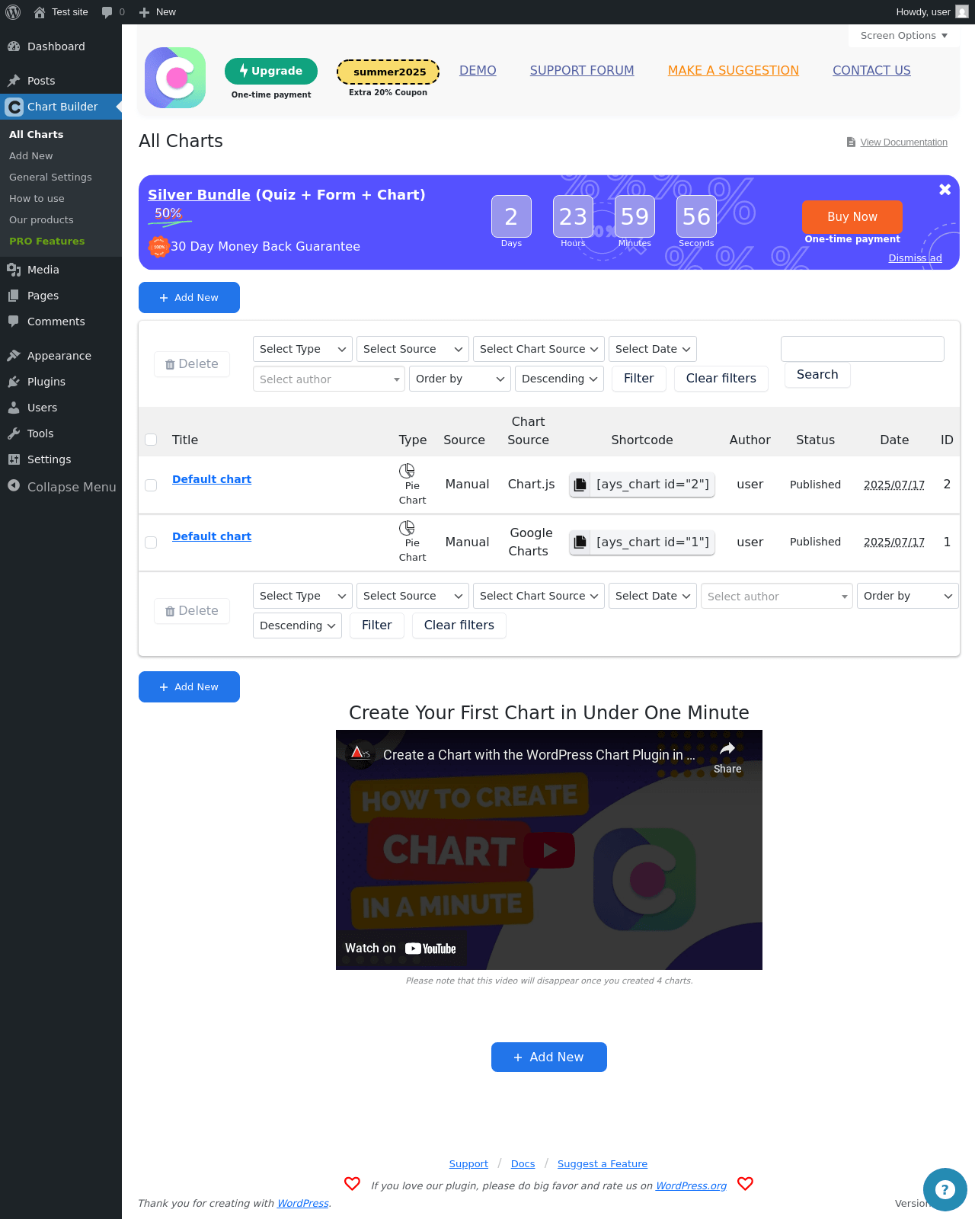Click the left heart icon in footer
975x1219 pixels.
click(352, 1184)
